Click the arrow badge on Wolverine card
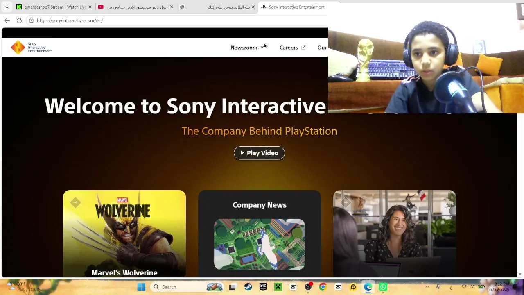 [75, 202]
